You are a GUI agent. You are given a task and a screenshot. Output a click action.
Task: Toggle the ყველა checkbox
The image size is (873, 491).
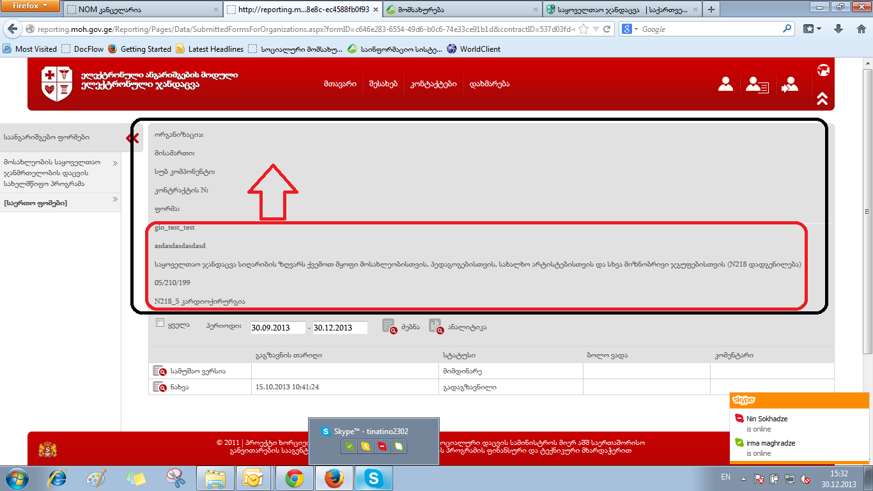tap(160, 323)
